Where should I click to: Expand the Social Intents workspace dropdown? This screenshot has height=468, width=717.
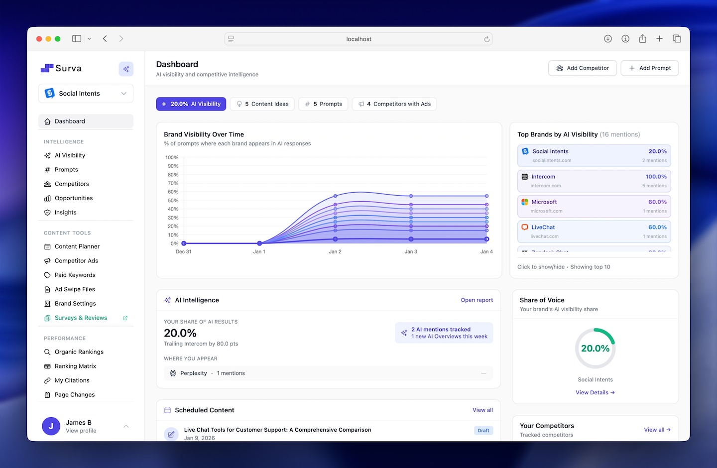(123, 93)
